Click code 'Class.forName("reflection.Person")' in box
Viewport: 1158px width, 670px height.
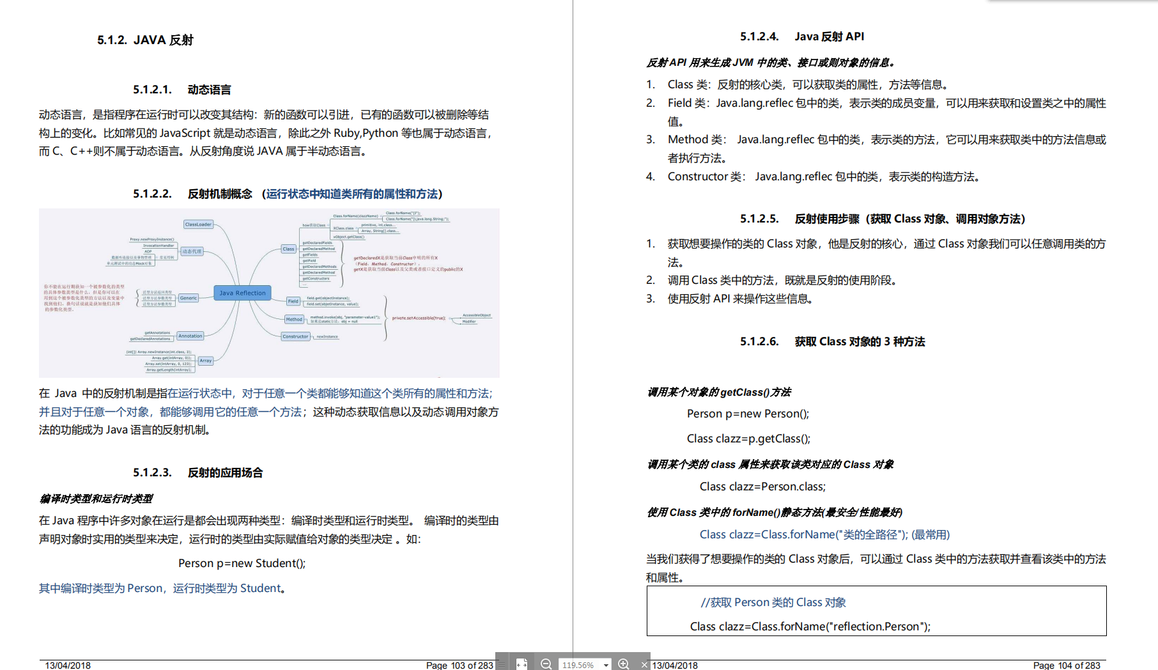839,627
